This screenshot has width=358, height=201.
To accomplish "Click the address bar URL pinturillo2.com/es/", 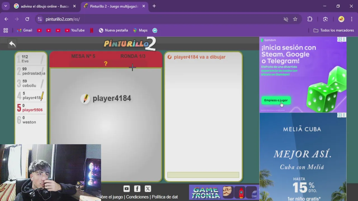I will (x=63, y=19).
